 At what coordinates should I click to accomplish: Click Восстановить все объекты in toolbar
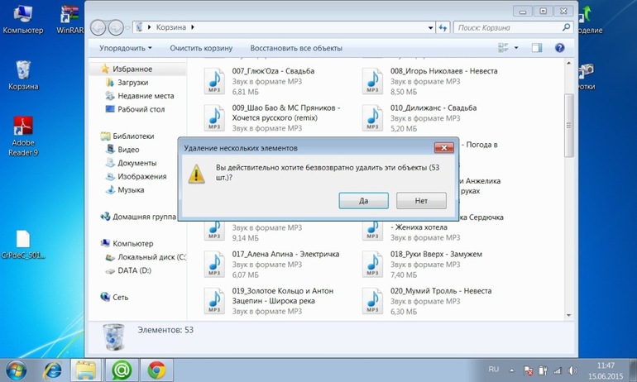pyautogui.click(x=296, y=48)
